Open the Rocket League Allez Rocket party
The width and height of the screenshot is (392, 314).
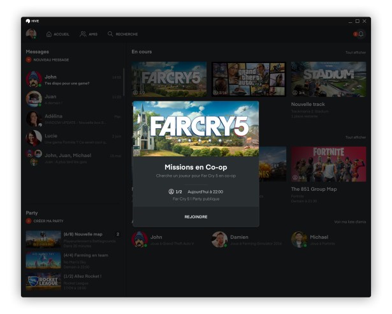73,281
